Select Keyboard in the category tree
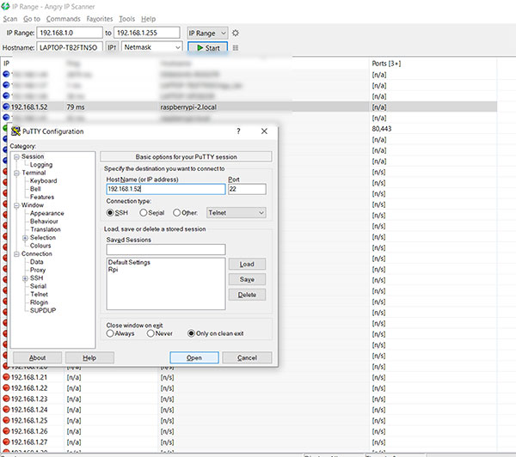The width and height of the screenshot is (516, 457). click(x=44, y=181)
